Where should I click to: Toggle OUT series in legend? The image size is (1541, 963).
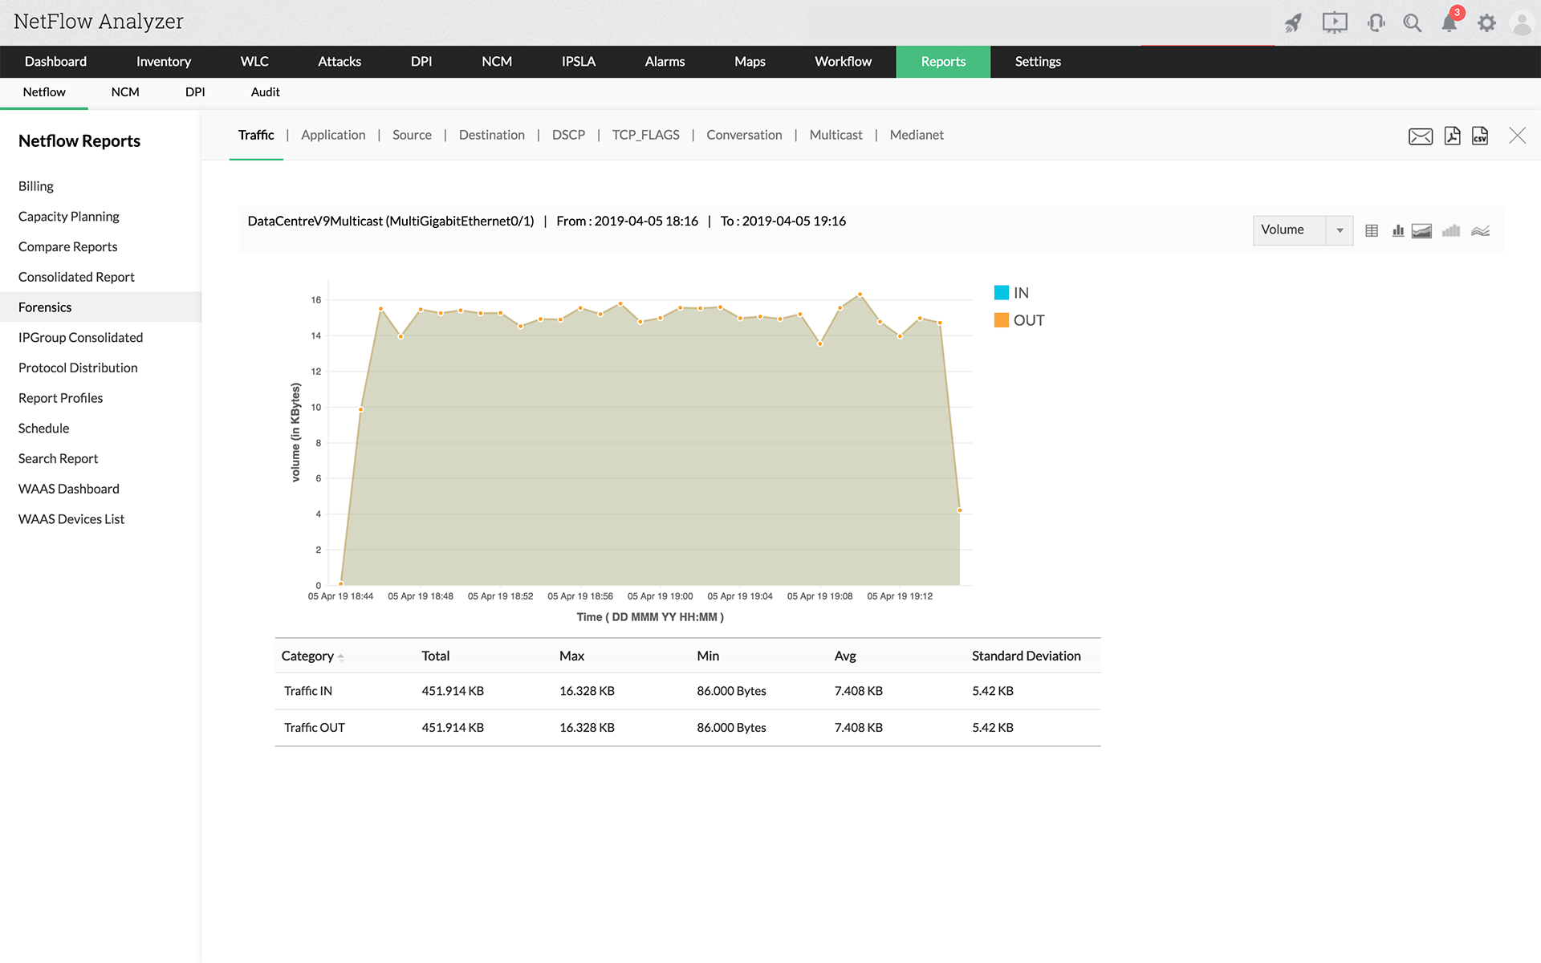coord(1019,320)
